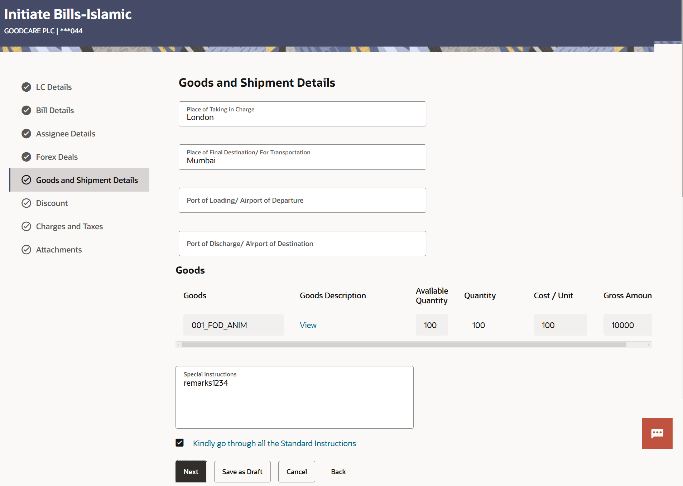Click the Discount step circle icon
The image size is (683, 486).
coord(26,203)
